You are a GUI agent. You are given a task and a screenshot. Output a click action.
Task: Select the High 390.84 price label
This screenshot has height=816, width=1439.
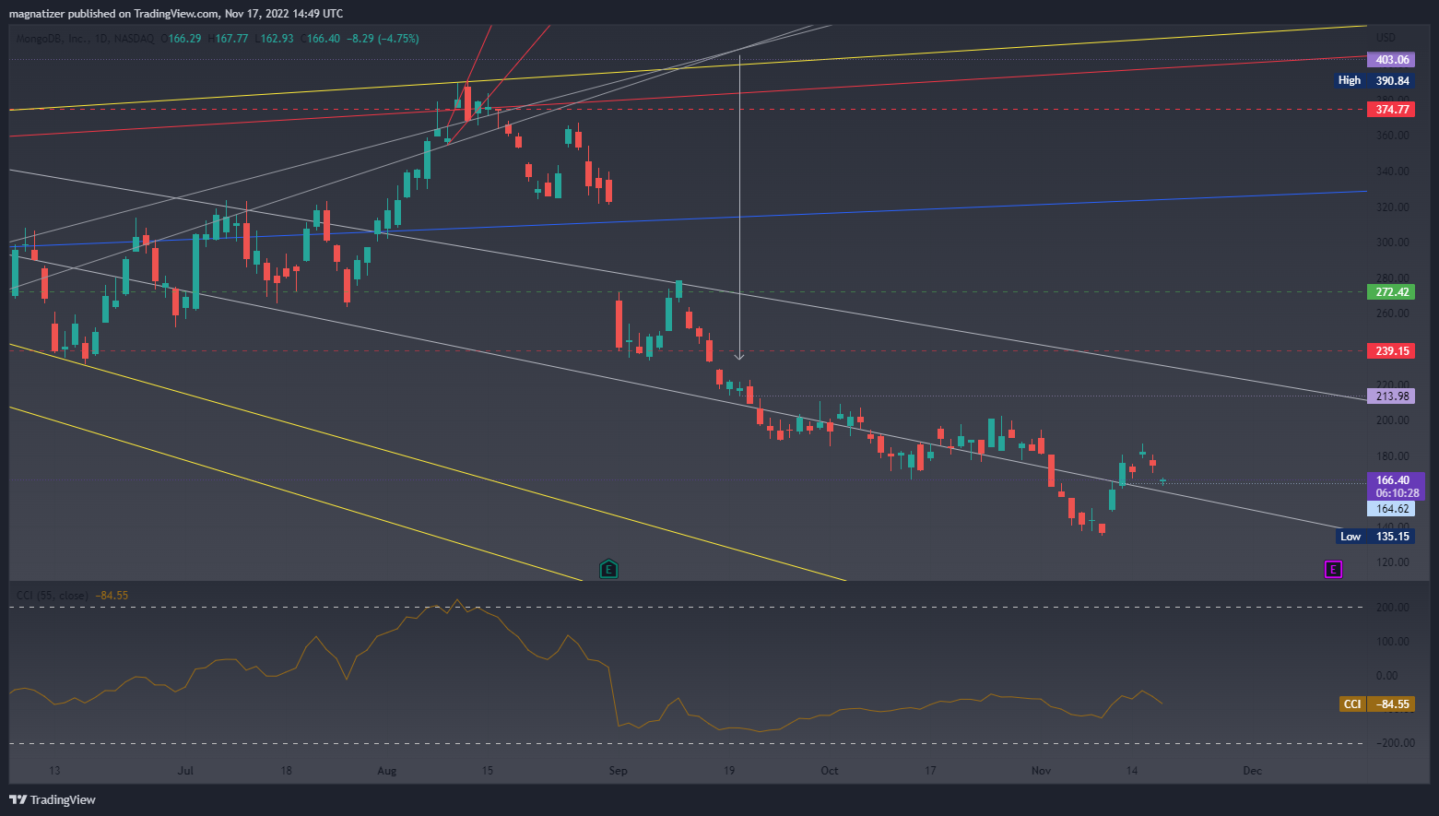point(1374,81)
